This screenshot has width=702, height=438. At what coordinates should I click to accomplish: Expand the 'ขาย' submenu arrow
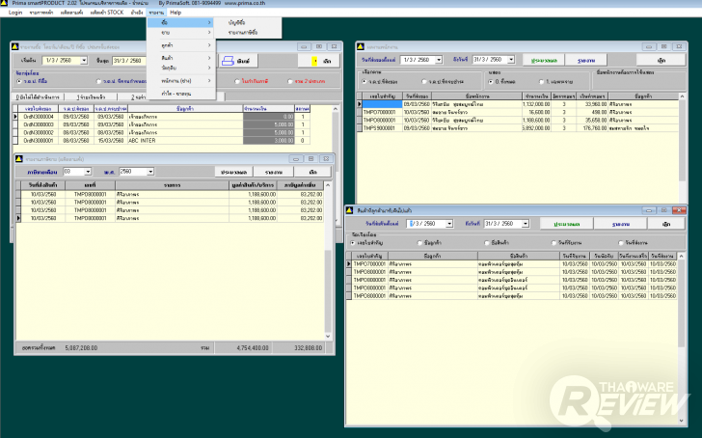click(209, 33)
